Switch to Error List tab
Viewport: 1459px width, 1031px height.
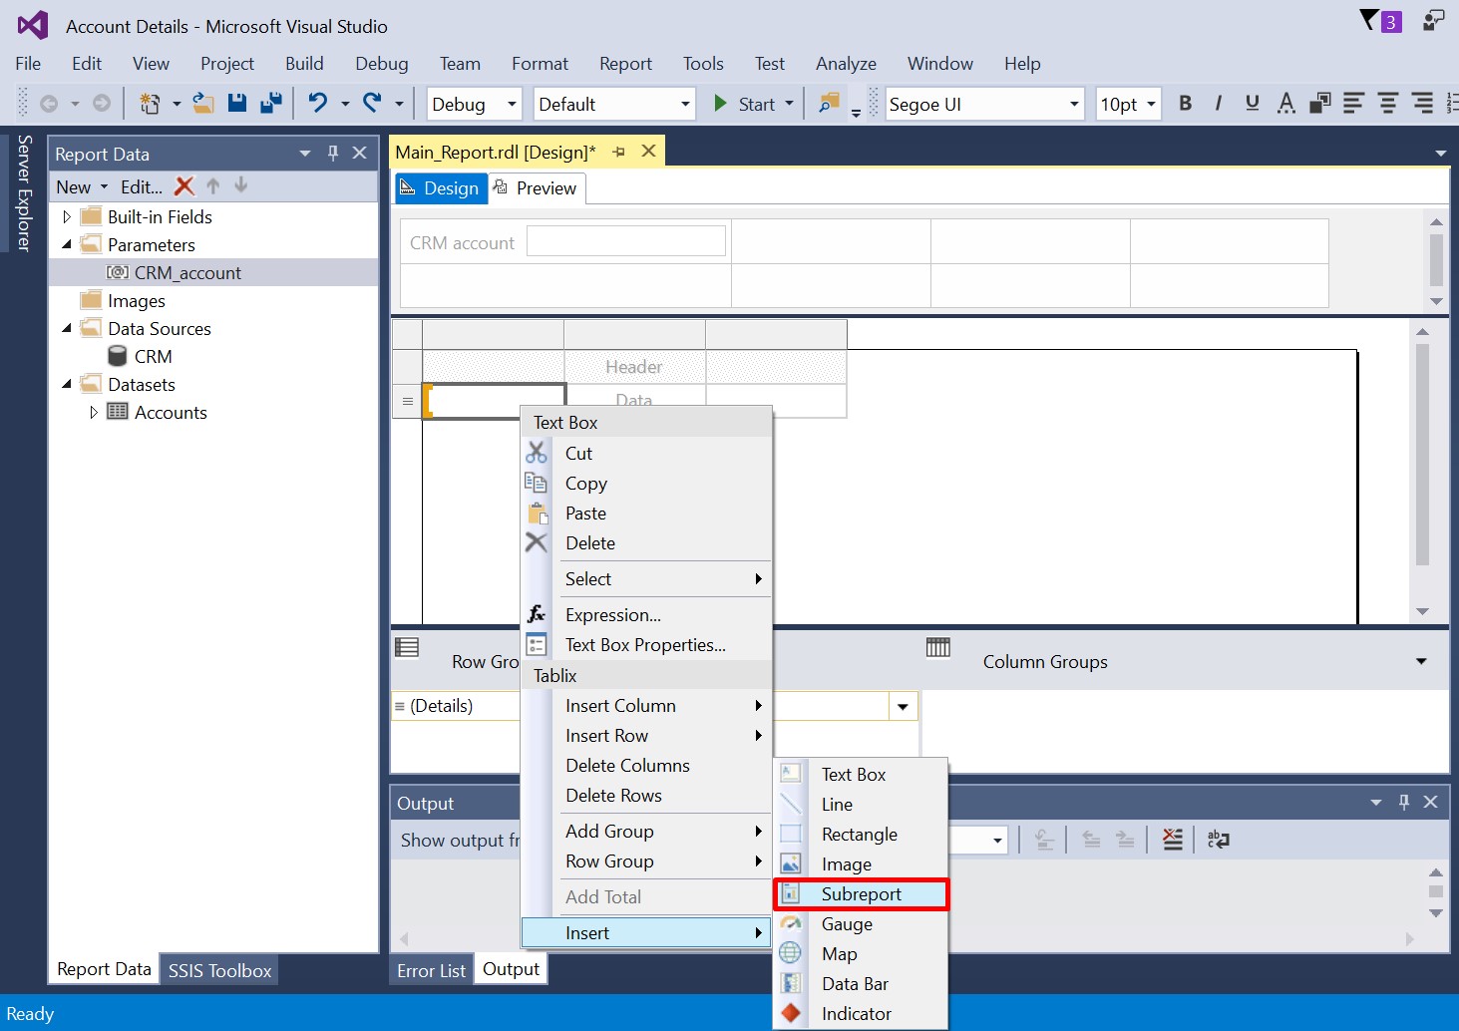click(x=431, y=970)
